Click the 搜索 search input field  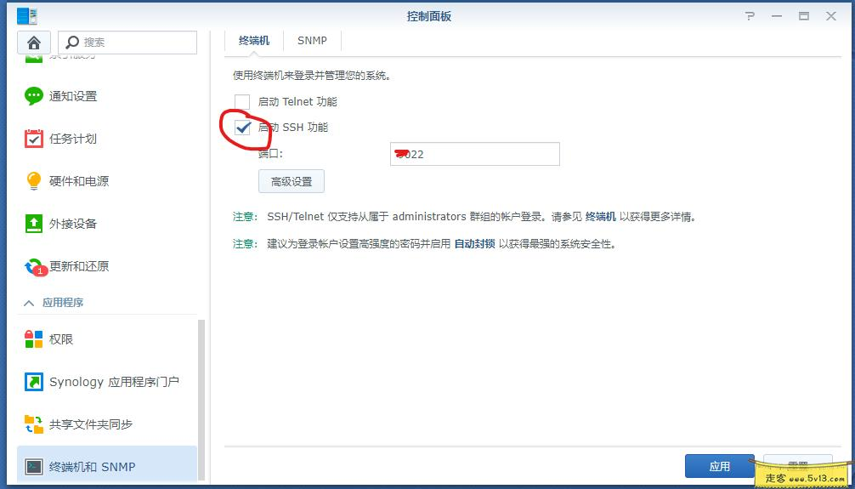click(127, 42)
